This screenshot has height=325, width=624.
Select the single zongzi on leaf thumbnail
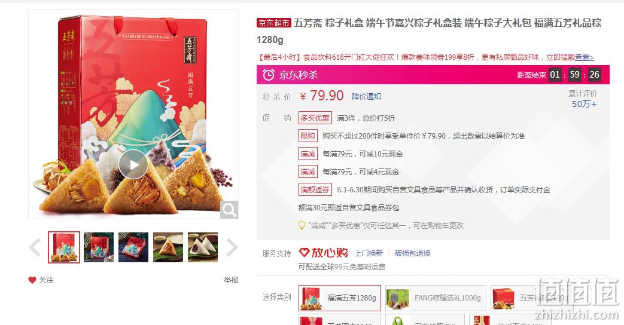click(x=168, y=247)
